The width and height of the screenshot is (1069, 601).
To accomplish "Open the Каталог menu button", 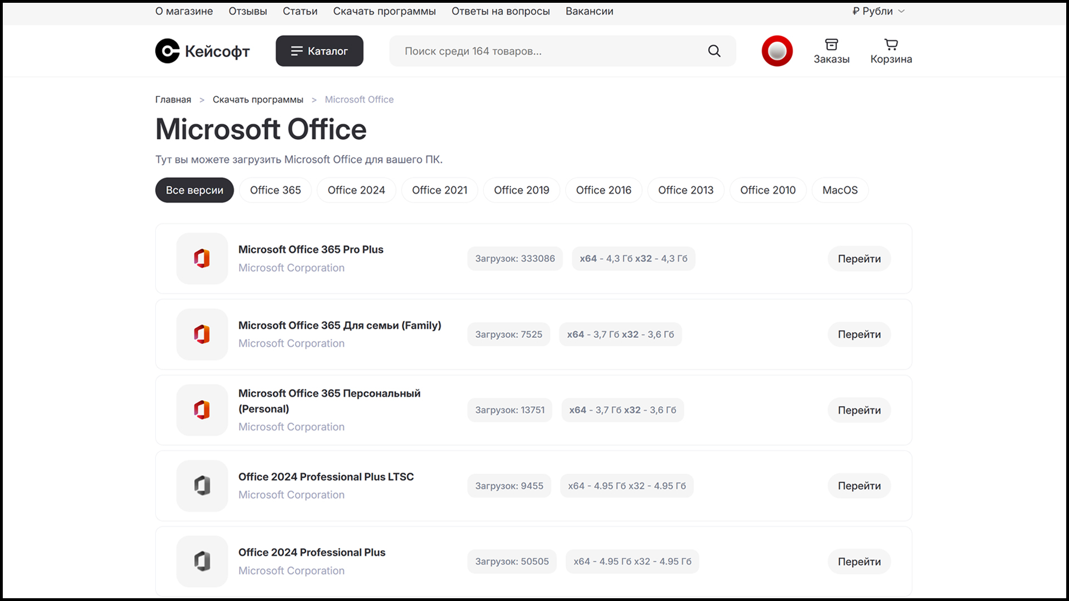I will click(x=320, y=51).
